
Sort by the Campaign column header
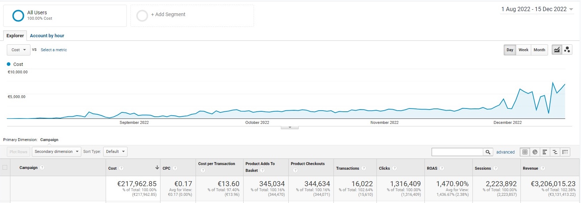(x=28, y=168)
